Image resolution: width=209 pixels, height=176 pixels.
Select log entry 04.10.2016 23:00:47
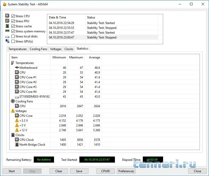103,37
